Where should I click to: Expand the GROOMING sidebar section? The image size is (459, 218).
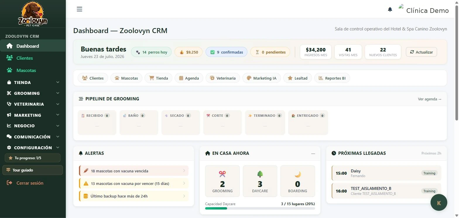pyautogui.click(x=32, y=93)
